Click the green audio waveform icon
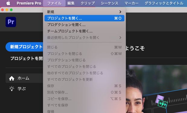This screenshot has width=187, height=113. tap(163, 104)
